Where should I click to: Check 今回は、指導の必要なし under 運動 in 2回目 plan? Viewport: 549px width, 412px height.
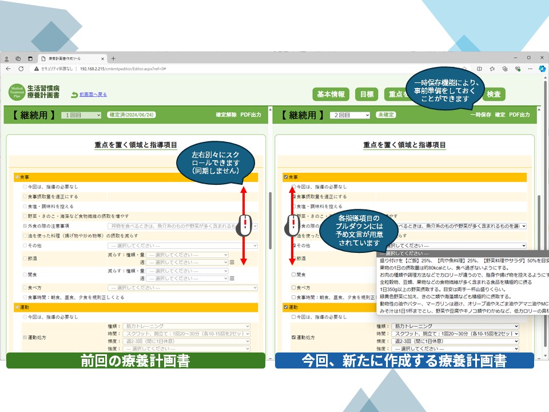tap(294, 317)
